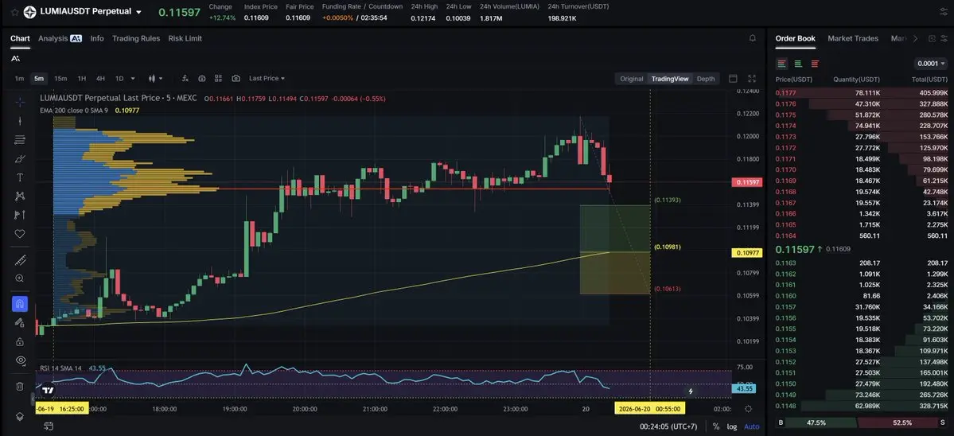Click the go-to-date icon below the chart
This screenshot has width=954, height=436.
49,426
